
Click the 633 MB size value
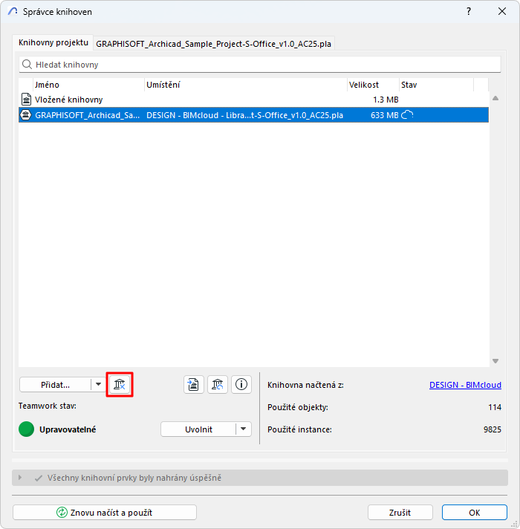(385, 115)
